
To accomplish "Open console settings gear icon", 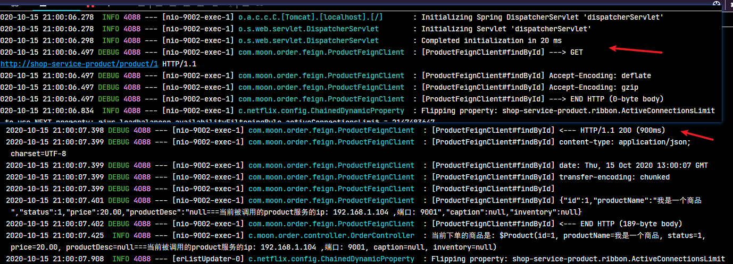I will point(717,4).
